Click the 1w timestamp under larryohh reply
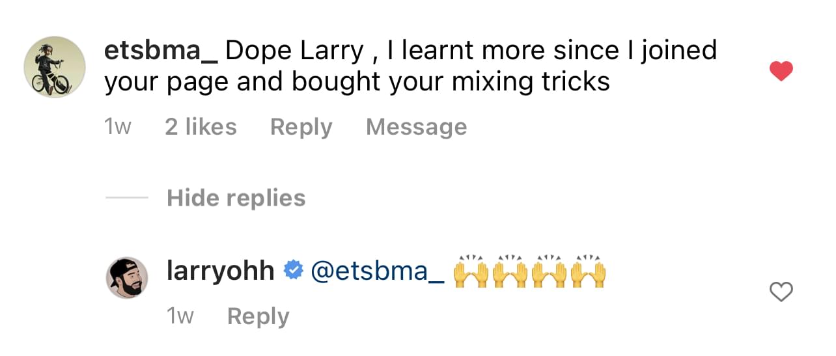This screenshot has height=356, width=836. [180, 316]
